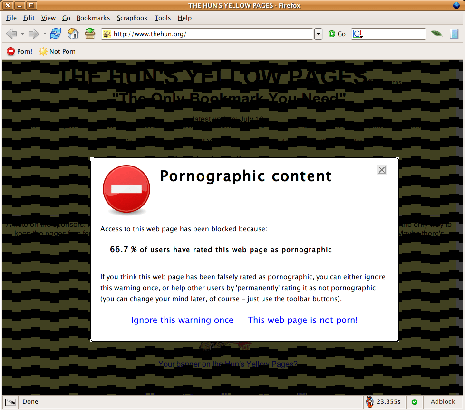This screenshot has height=410, width=465.
Task: Click 'Your banner on the Hun's Yellow Pages?' link
Action: pyautogui.click(x=228, y=364)
